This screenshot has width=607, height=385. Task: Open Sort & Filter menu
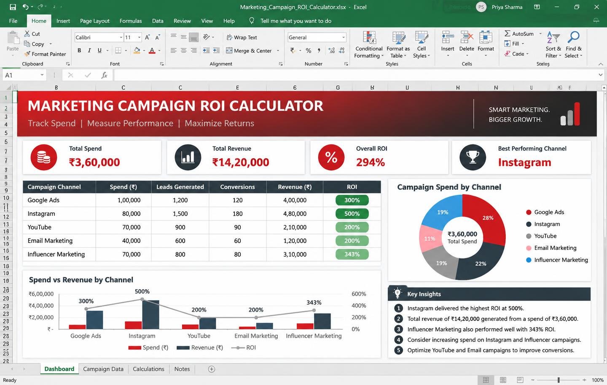(553, 45)
